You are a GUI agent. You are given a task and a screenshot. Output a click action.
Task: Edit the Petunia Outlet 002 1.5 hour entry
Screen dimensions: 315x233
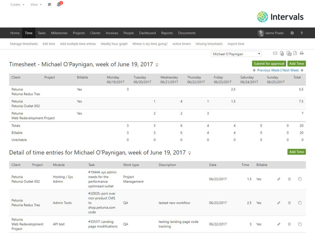click(279, 179)
